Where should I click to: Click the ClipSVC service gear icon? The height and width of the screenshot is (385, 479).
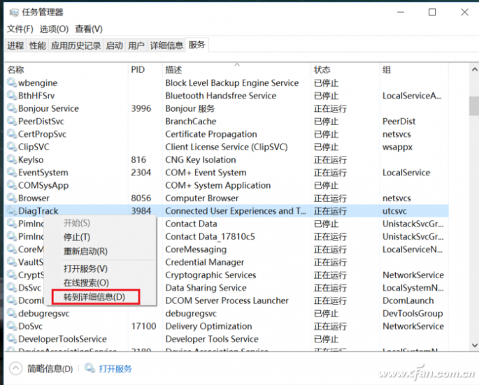(12, 147)
